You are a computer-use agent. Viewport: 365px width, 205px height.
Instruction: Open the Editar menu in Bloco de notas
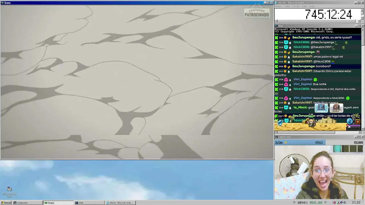pos(287,6)
